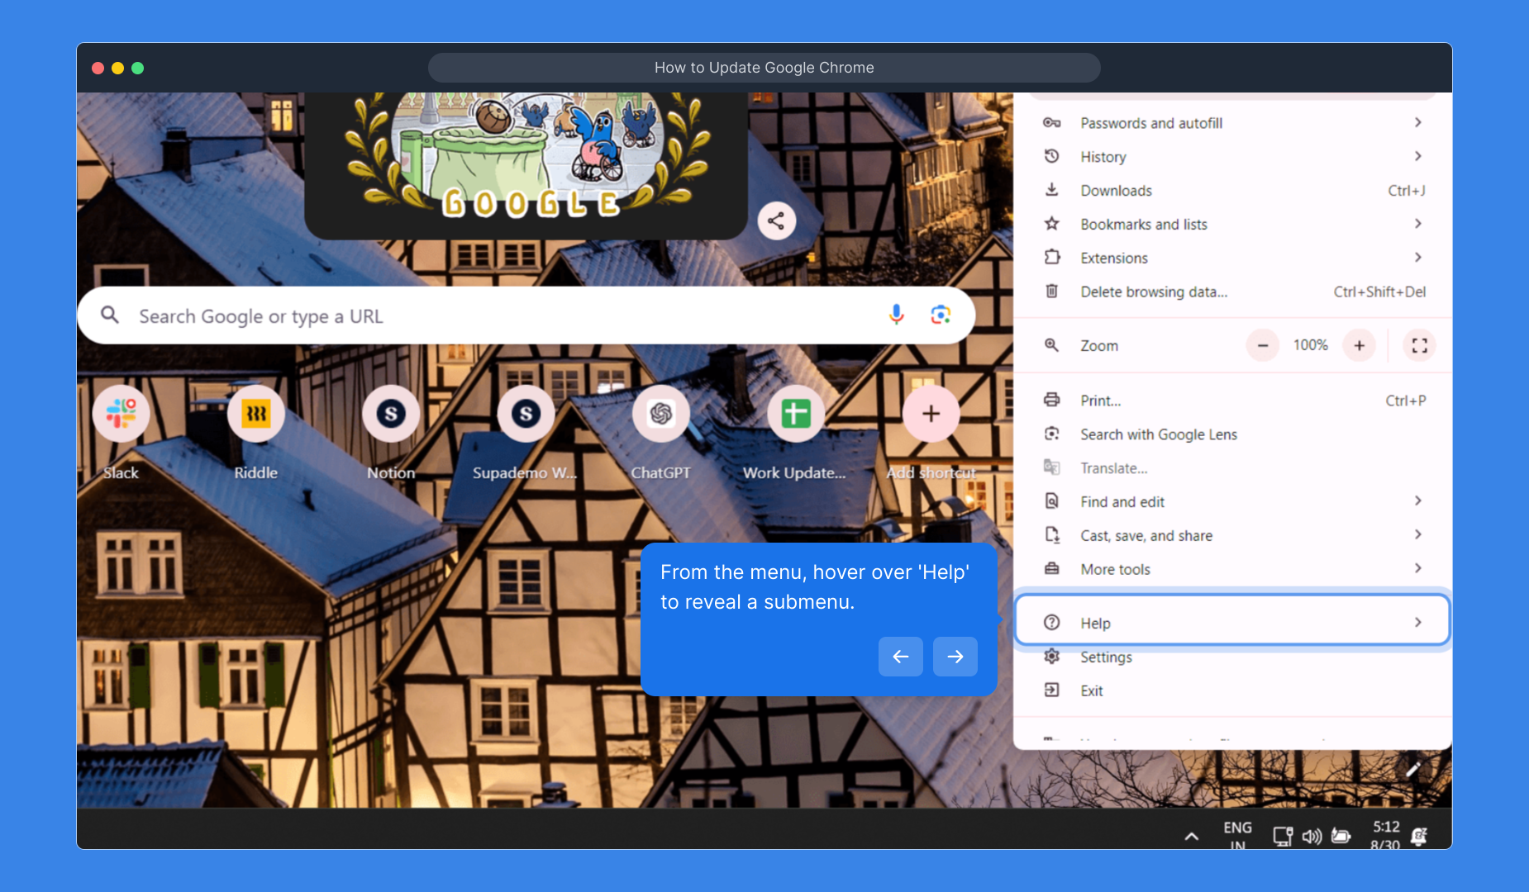Open Settings from the menu
1529x892 pixels.
coord(1106,657)
